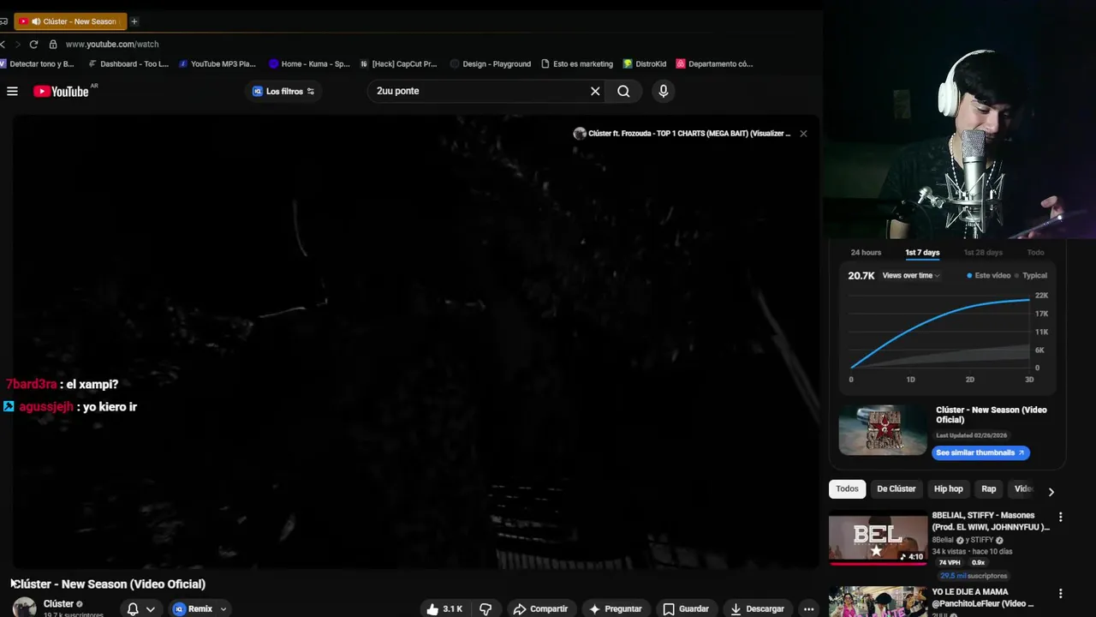
Task: Click Compartir share button
Action: [x=540, y=608]
